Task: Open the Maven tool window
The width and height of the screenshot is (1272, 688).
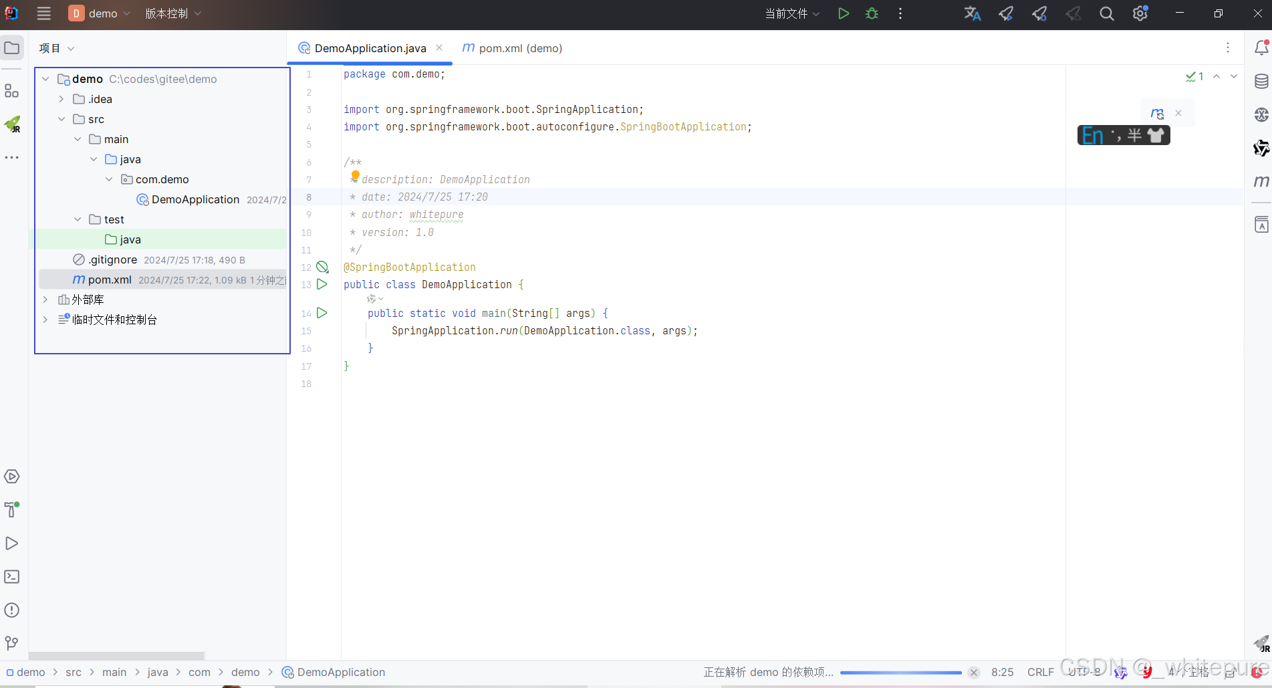Action: tap(1261, 181)
